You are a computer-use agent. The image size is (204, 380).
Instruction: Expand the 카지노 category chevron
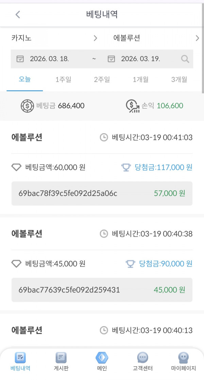pyautogui.click(x=96, y=38)
